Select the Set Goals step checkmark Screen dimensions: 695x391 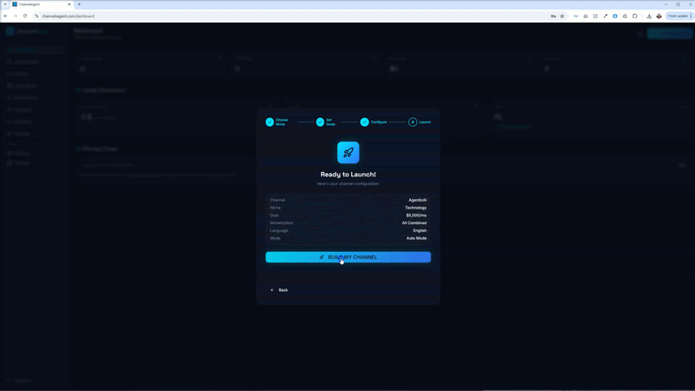pos(321,123)
